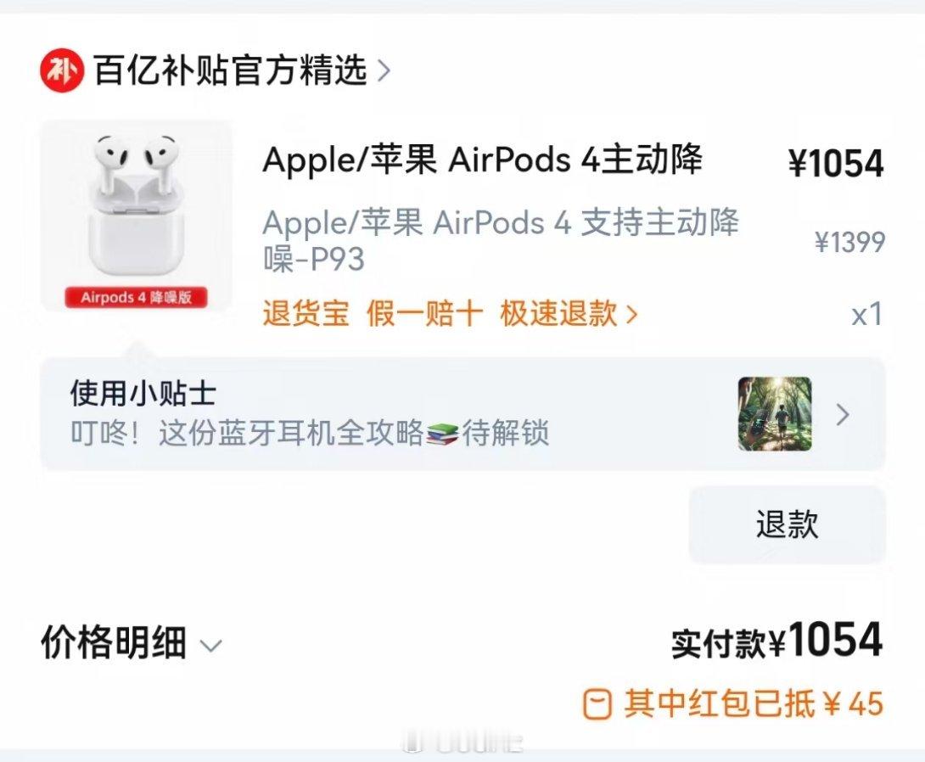View the AirPods 4 支持主动降噪-P93 spec text
Image resolution: width=925 pixels, height=762 pixels.
[500, 240]
